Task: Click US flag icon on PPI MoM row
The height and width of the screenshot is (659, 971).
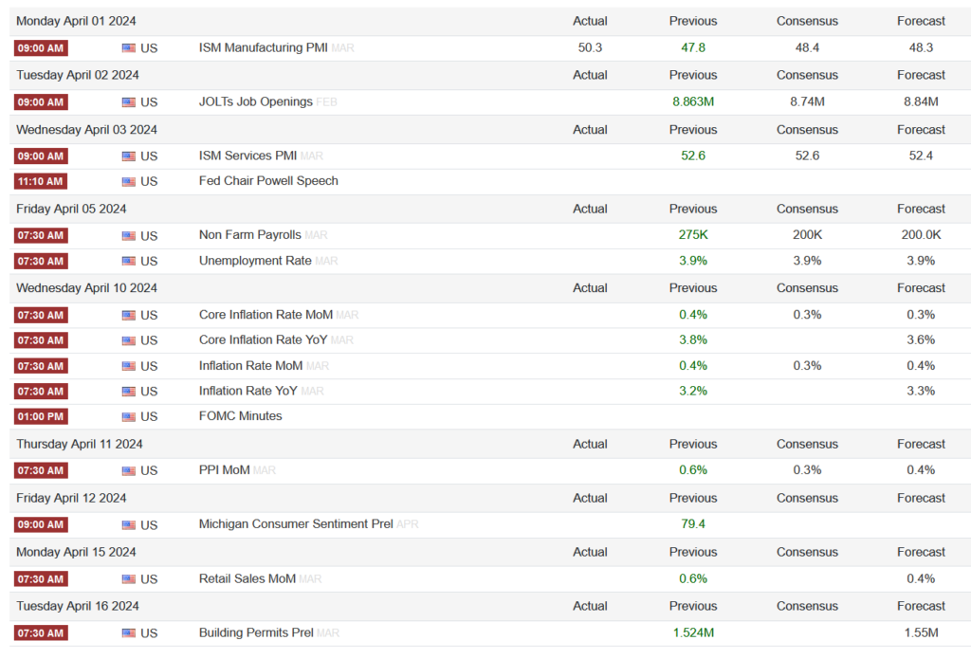Action: pos(128,470)
